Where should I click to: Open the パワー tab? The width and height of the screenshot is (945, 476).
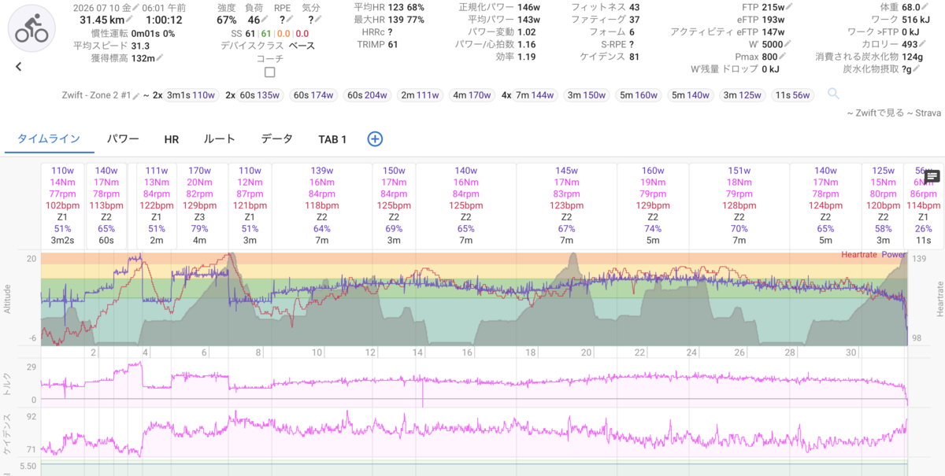[123, 139]
